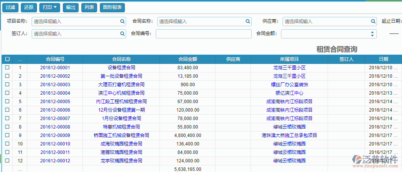Screen dimensions: 402x172
Task: Focus the 合同名称 input field
Action: coord(204,22)
